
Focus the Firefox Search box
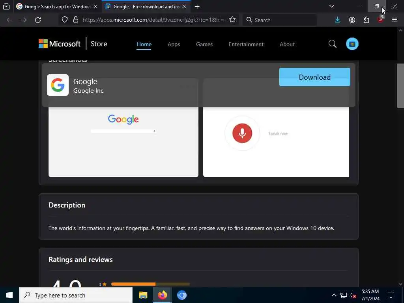pos(280,20)
